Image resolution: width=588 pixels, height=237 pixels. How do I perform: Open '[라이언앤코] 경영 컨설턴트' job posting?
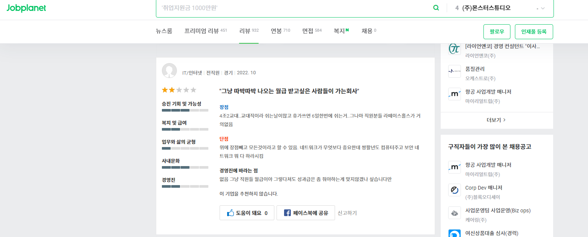(x=503, y=46)
